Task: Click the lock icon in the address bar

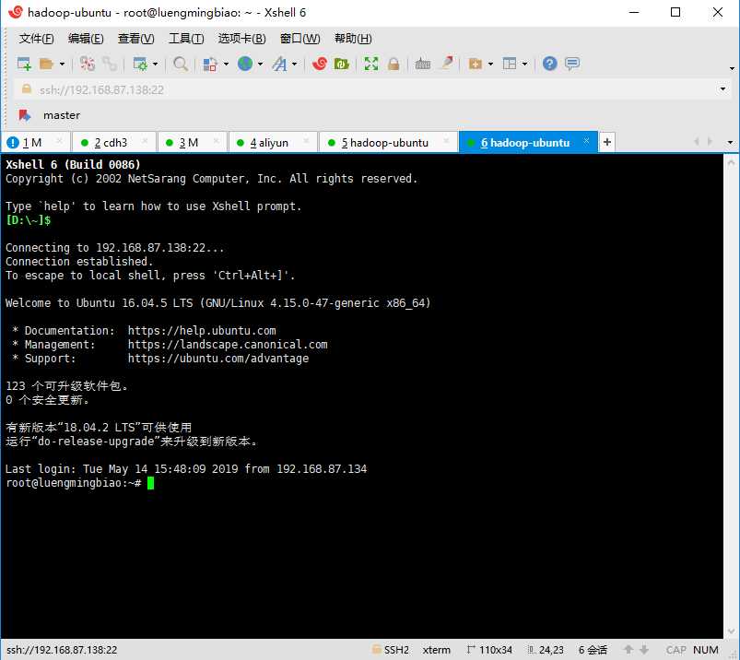Action: tap(27, 88)
